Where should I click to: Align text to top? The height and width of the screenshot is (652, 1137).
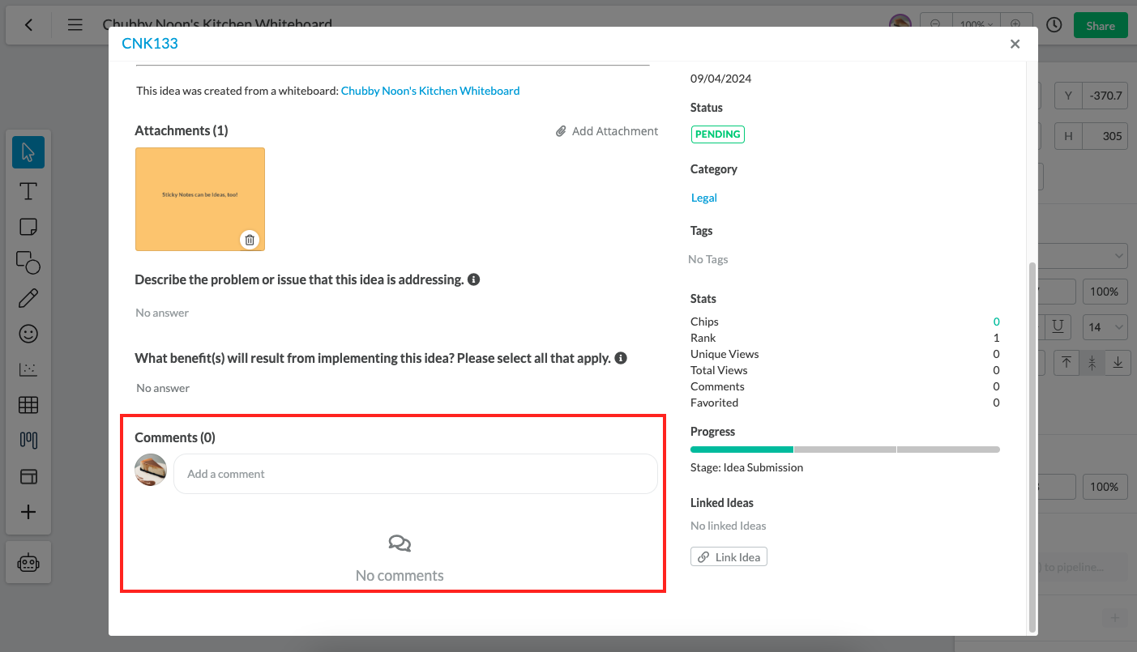pos(1066,363)
